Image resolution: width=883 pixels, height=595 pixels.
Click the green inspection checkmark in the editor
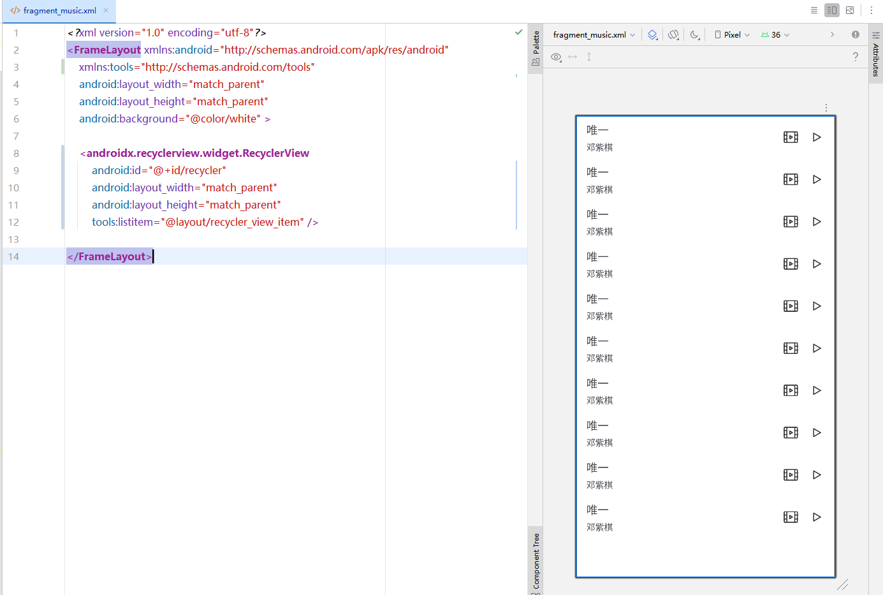point(519,32)
